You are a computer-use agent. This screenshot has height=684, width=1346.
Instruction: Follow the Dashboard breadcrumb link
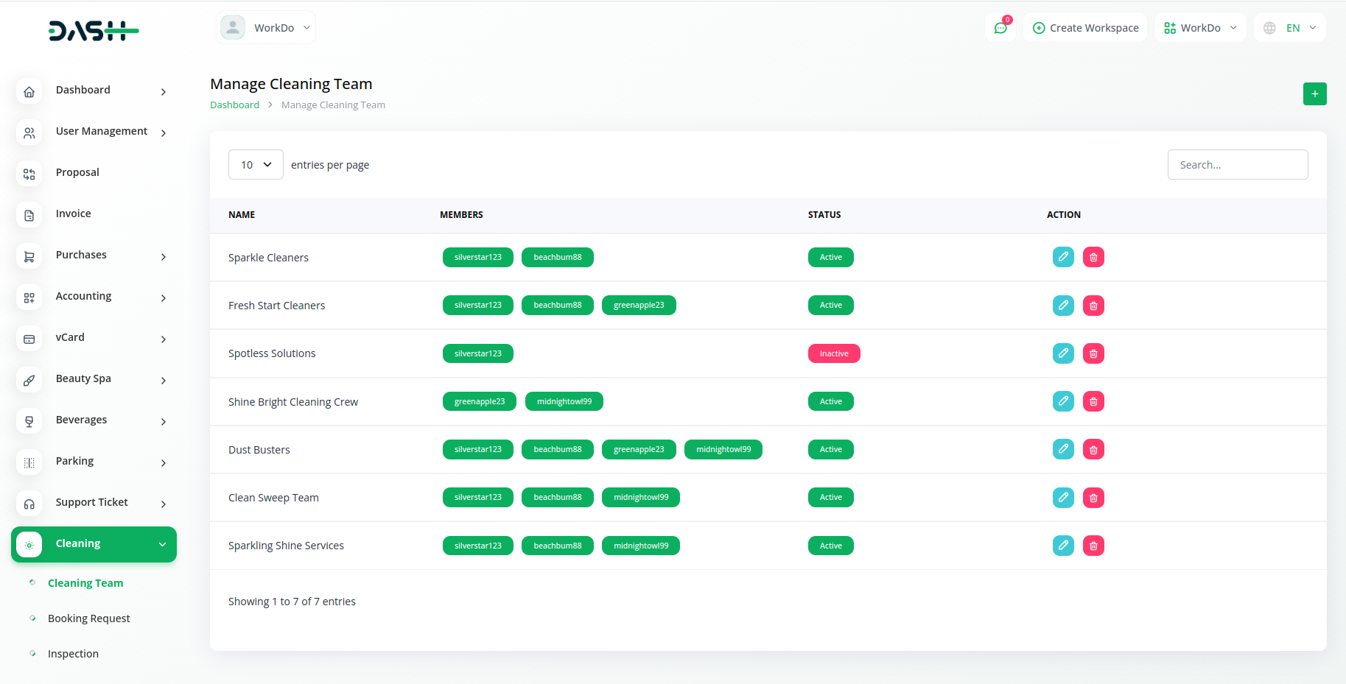(234, 105)
